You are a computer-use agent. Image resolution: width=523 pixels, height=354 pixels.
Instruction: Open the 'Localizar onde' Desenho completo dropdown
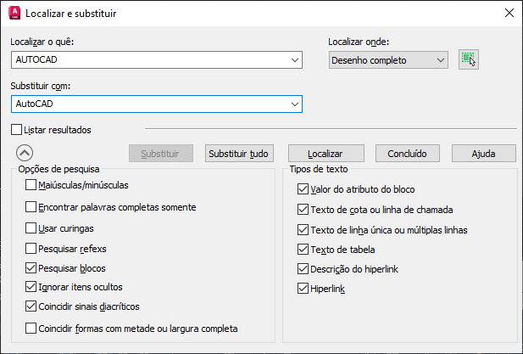point(440,60)
